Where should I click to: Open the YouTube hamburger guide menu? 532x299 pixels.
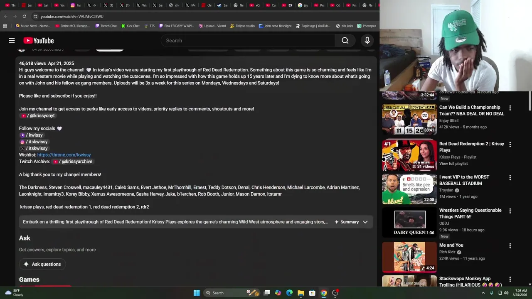click(x=12, y=40)
